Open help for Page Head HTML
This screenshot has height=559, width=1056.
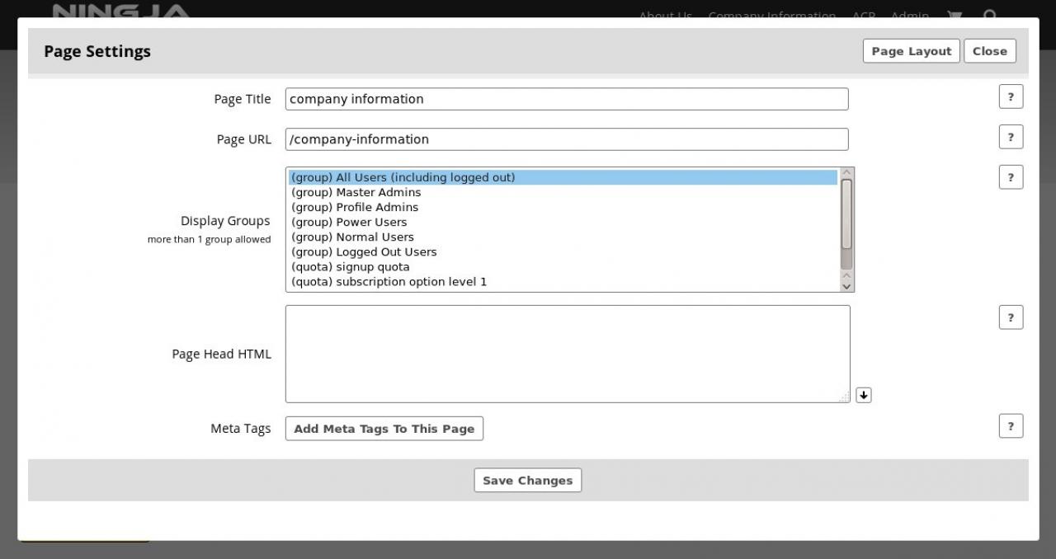pyautogui.click(x=1011, y=317)
